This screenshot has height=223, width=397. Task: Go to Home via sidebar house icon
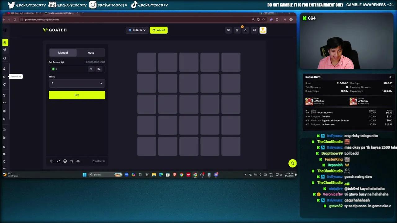[x=4, y=69]
